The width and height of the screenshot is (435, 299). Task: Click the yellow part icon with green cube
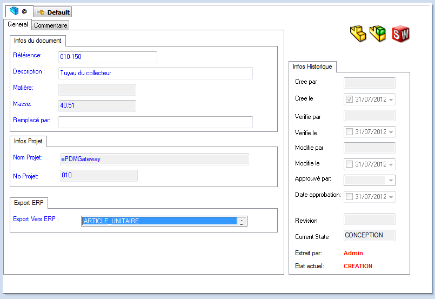[x=378, y=34]
